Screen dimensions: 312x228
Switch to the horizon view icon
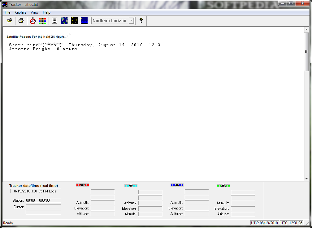click(x=84, y=21)
